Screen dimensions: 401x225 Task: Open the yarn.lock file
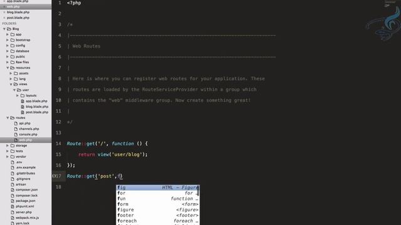pyautogui.click(x=23, y=223)
